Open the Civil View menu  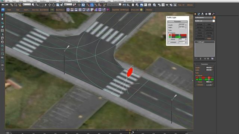coord(83,1)
